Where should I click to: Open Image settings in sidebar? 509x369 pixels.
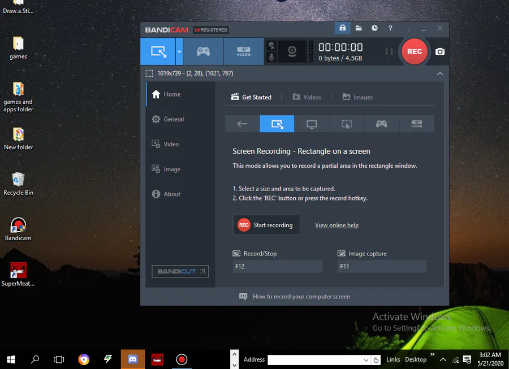[x=180, y=169]
